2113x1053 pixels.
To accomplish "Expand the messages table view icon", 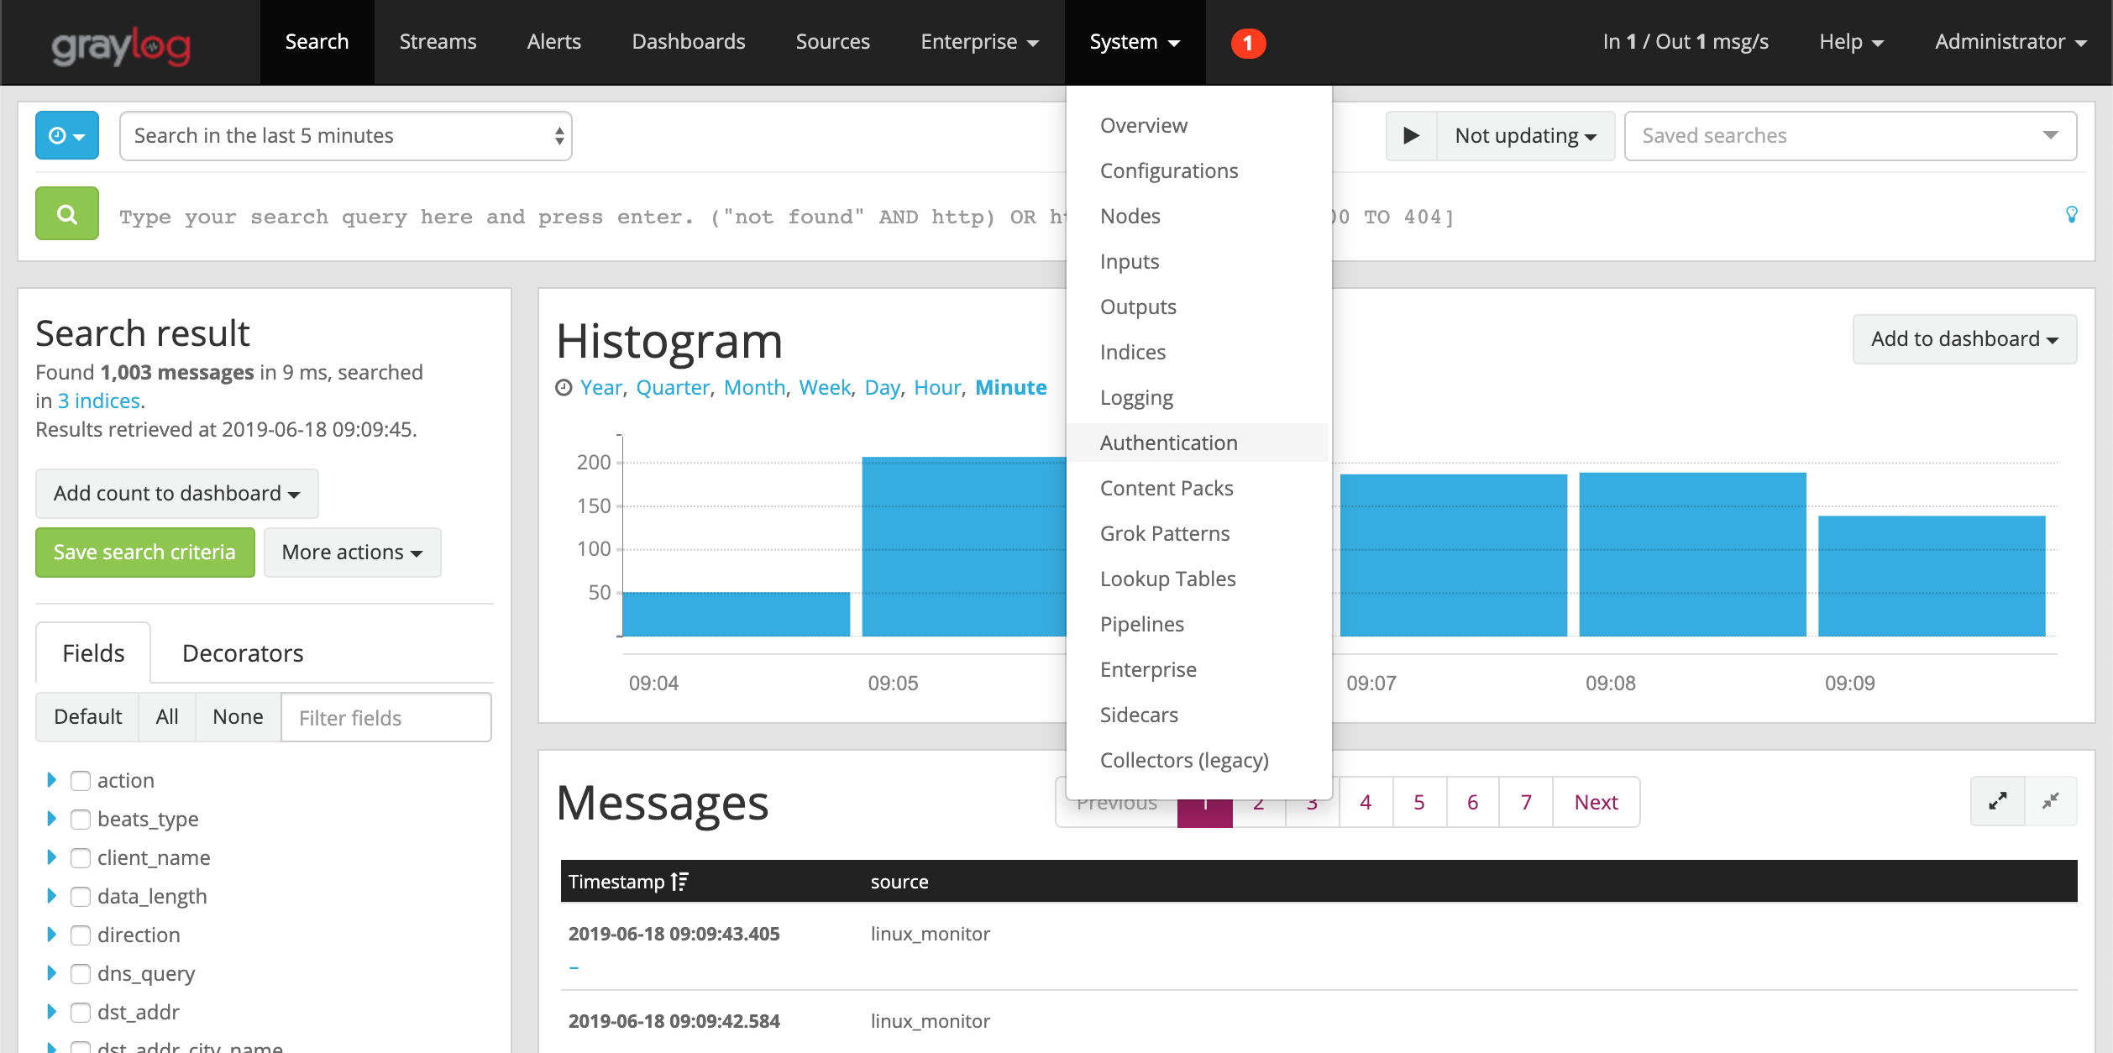I will (x=1997, y=801).
